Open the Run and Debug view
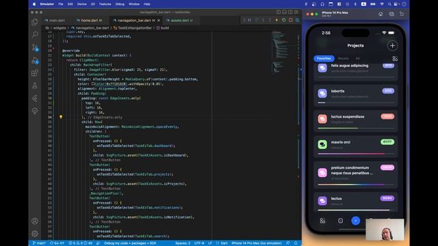438x246 pixels. click(35, 60)
